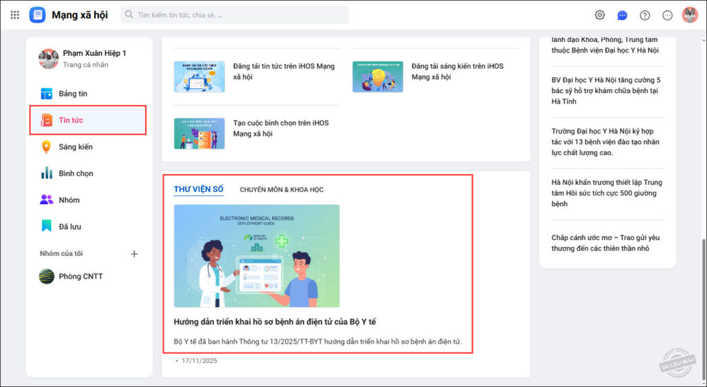Click the Tin tức newspaper icon
Screen dimensions: 707x387
[x=46, y=120]
